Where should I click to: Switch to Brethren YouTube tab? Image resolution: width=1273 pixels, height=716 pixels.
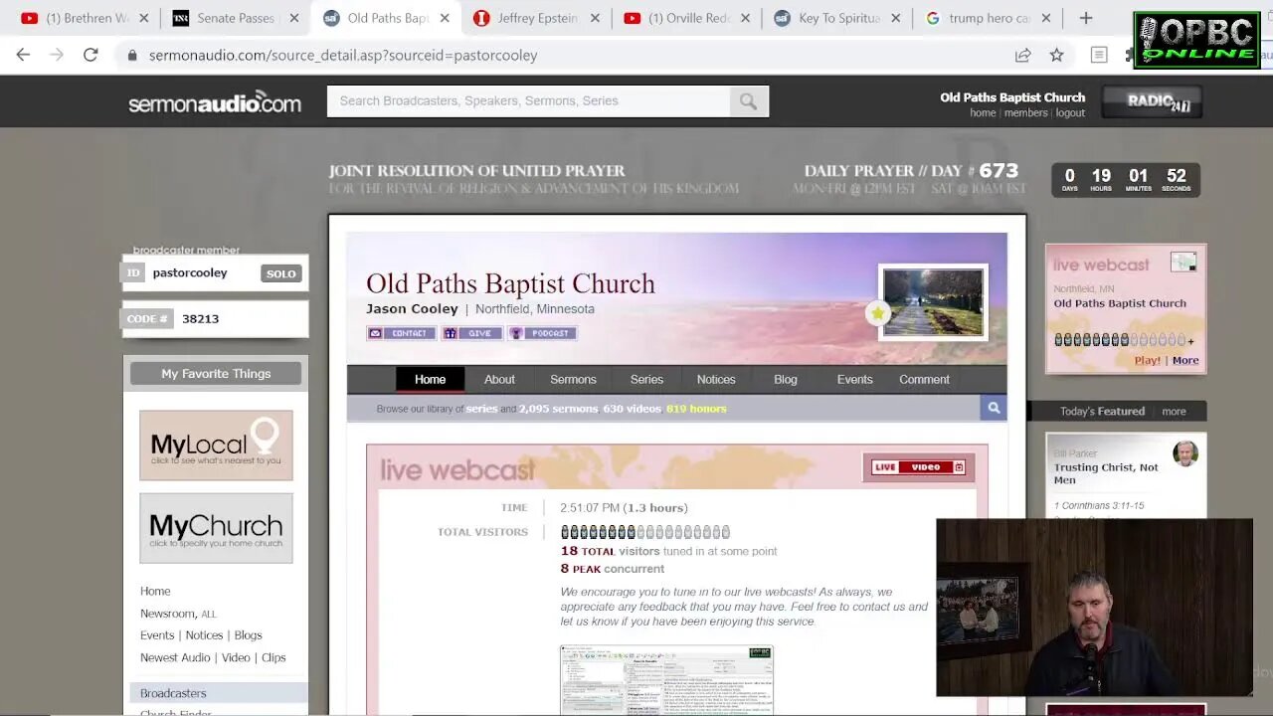(x=86, y=18)
